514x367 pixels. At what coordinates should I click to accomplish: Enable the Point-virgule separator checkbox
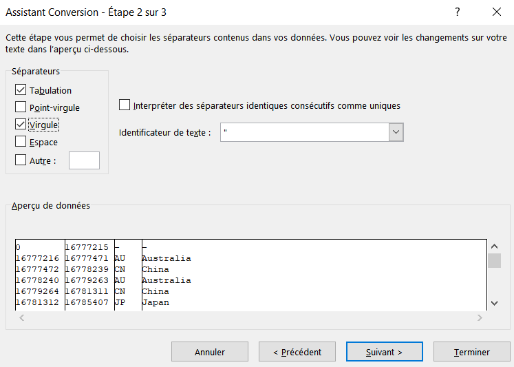21,107
